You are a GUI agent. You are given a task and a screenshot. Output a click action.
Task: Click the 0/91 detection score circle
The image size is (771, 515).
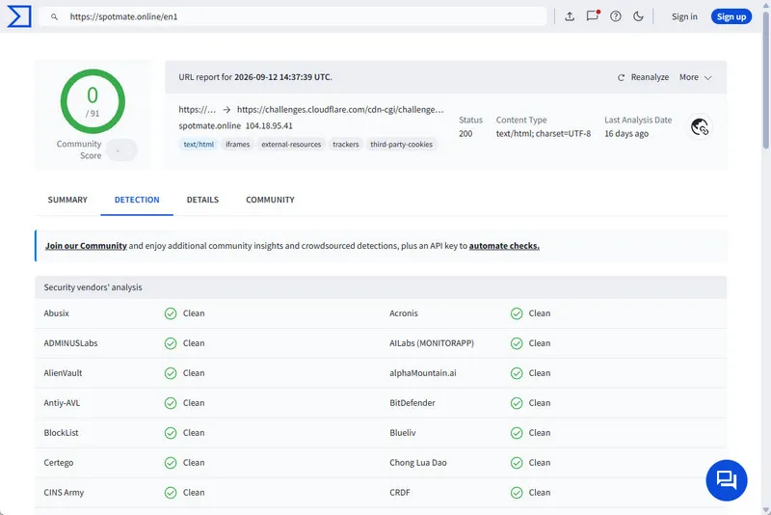(x=93, y=101)
